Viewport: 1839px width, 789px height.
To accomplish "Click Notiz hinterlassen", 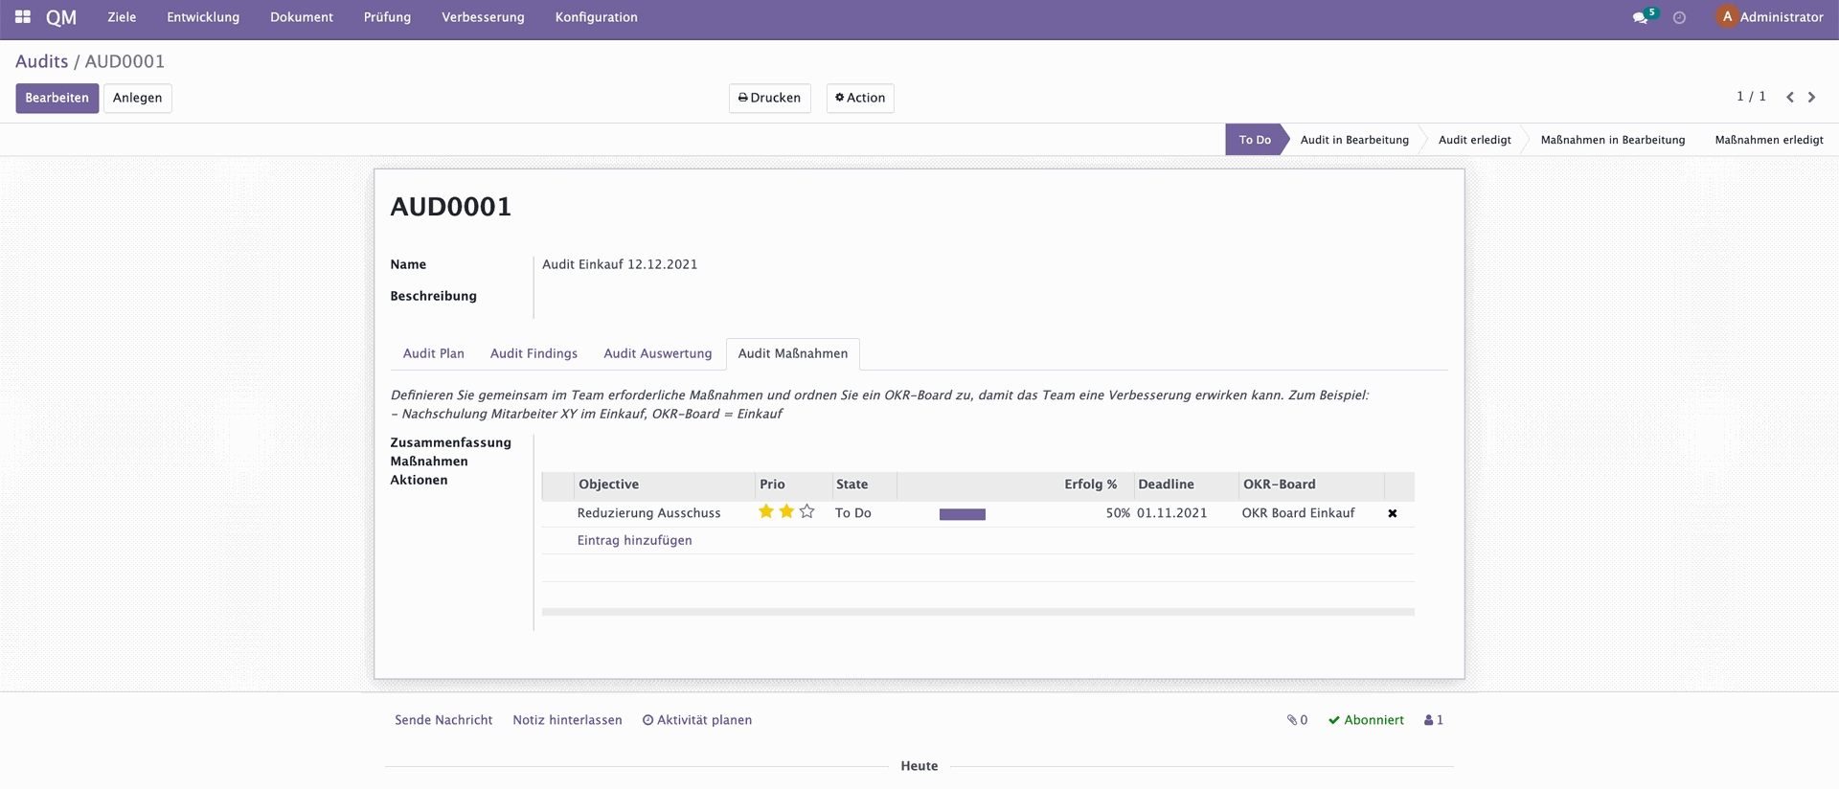I will pos(567,720).
